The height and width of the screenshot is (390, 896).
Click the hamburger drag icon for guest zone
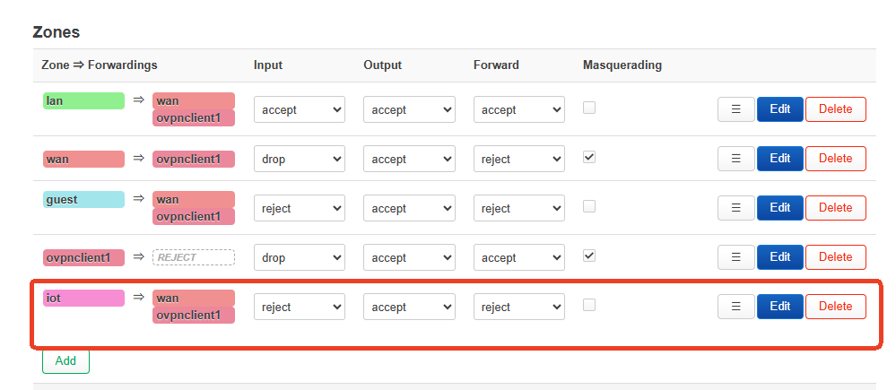point(736,208)
